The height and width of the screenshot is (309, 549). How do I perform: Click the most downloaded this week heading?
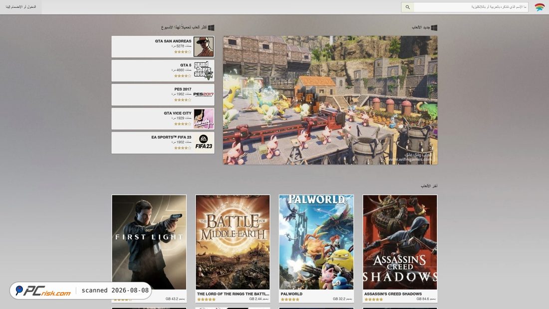pos(184,27)
